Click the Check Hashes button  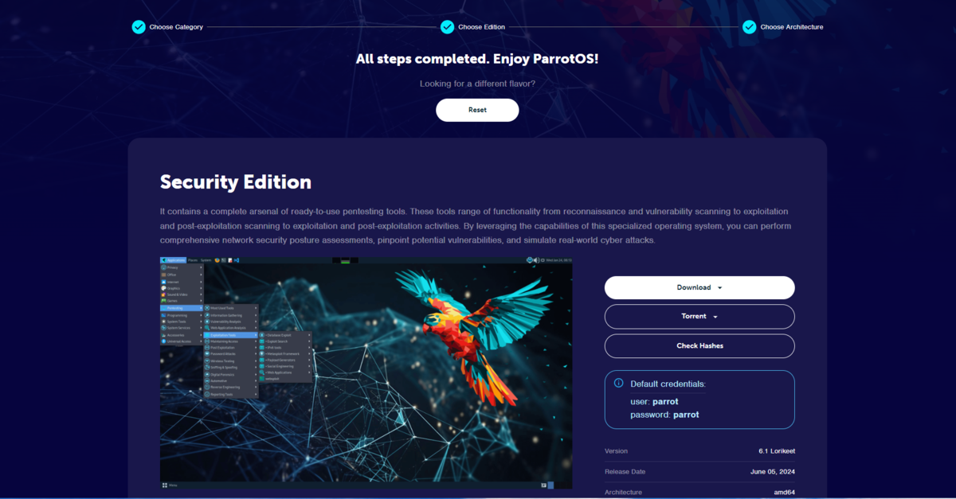(699, 345)
